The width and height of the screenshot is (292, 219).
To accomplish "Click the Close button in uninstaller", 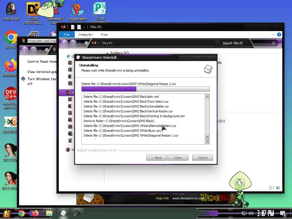I will pos(178,158).
